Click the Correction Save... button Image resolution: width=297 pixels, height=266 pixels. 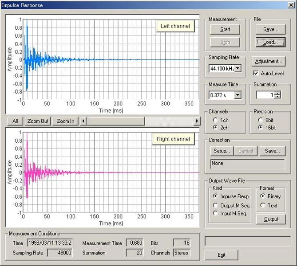coord(273,151)
